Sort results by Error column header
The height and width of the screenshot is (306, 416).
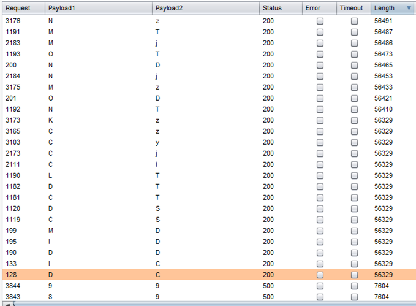(319, 8)
